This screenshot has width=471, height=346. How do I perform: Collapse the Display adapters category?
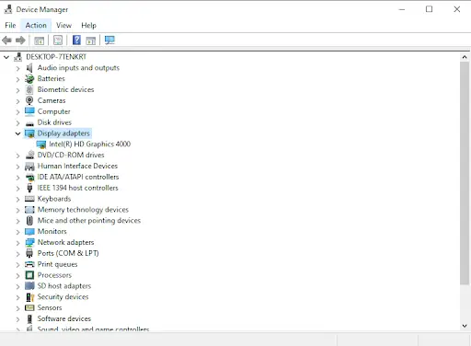click(17, 133)
